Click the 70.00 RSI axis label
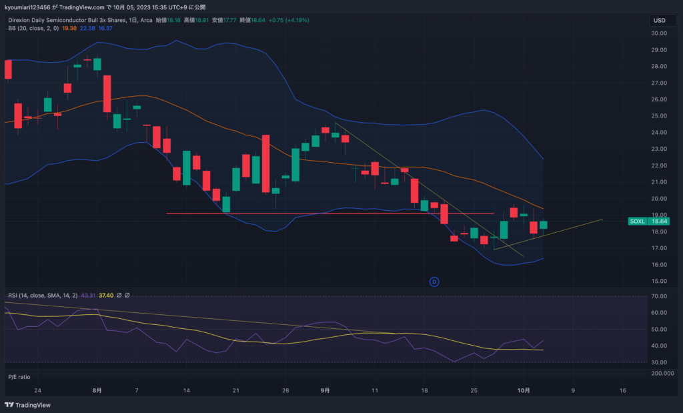This screenshot has height=413, width=683. 659,296
